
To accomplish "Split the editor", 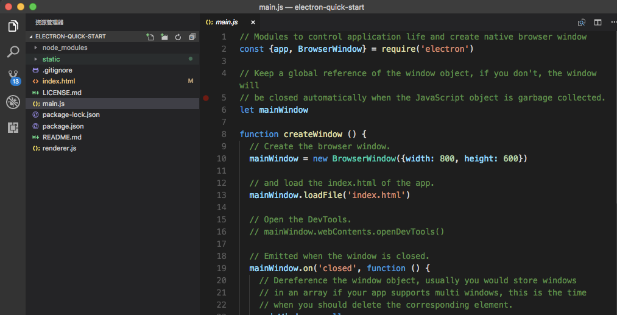I will [598, 23].
